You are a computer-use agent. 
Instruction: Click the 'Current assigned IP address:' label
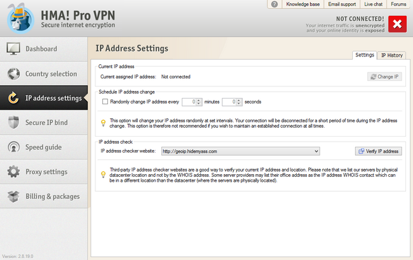128,77
